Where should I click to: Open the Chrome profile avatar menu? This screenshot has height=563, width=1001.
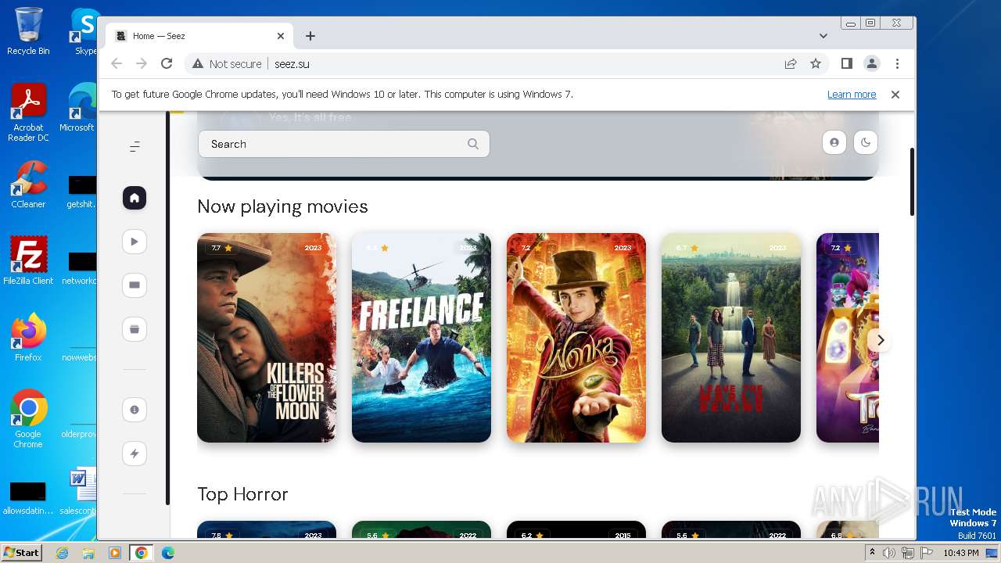pos(871,63)
